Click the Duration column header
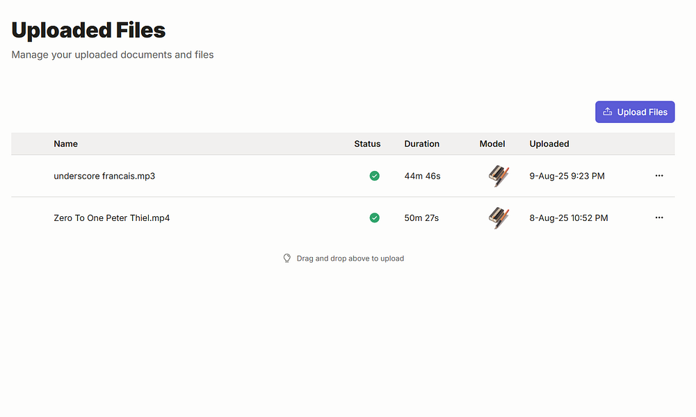696x417 pixels. (422, 144)
